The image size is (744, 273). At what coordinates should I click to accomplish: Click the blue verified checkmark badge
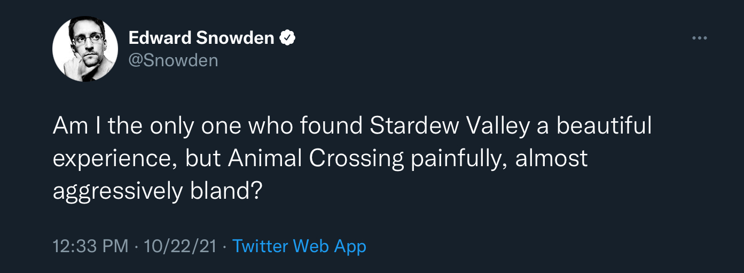point(288,38)
